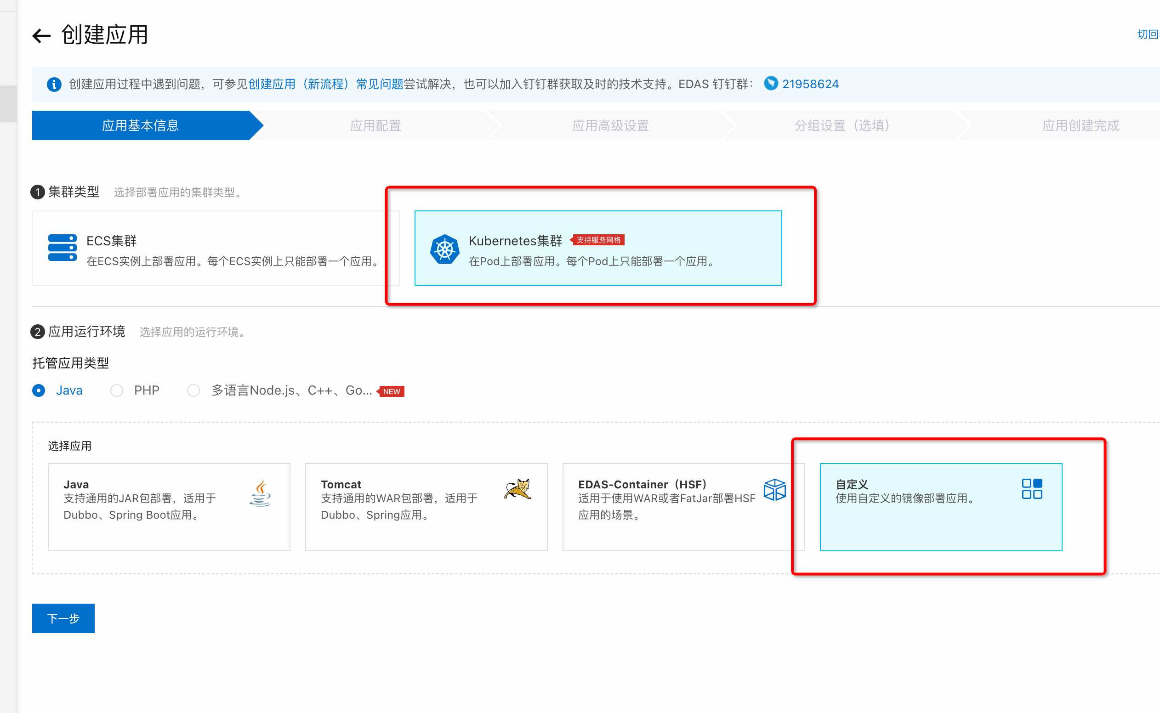The image size is (1160, 713).
Task: Open the DingTalk group link 21958624
Action: click(810, 85)
